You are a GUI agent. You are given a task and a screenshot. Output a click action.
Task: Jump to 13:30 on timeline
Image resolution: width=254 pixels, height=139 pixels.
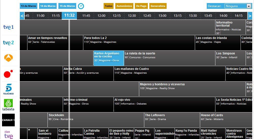point(193,16)
